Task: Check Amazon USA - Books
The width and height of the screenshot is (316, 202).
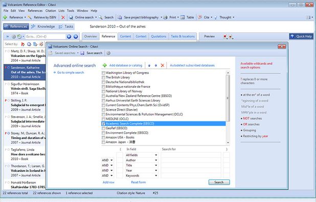Action: point(103,137)
